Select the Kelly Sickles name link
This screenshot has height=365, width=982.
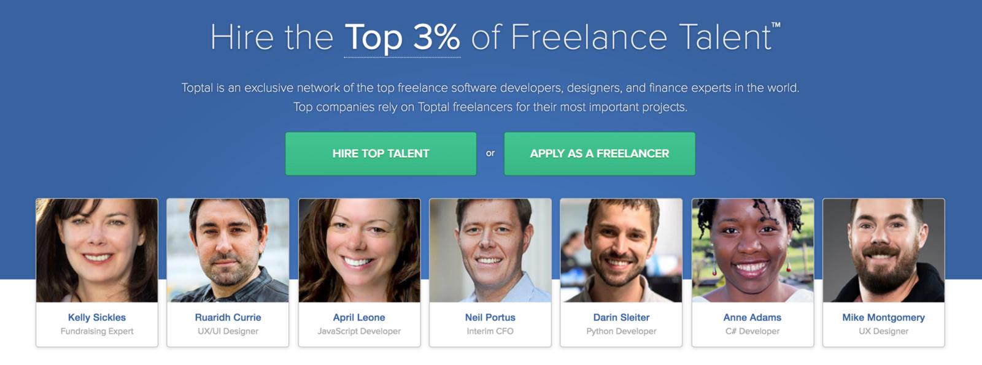(97, 317)
